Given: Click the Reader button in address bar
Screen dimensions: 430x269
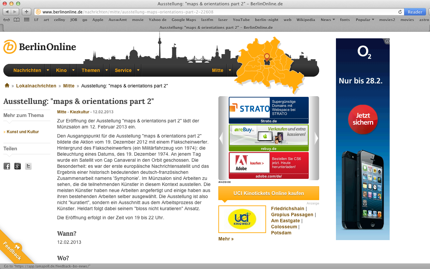Looking at the screenshot, I should coord(415,12).
